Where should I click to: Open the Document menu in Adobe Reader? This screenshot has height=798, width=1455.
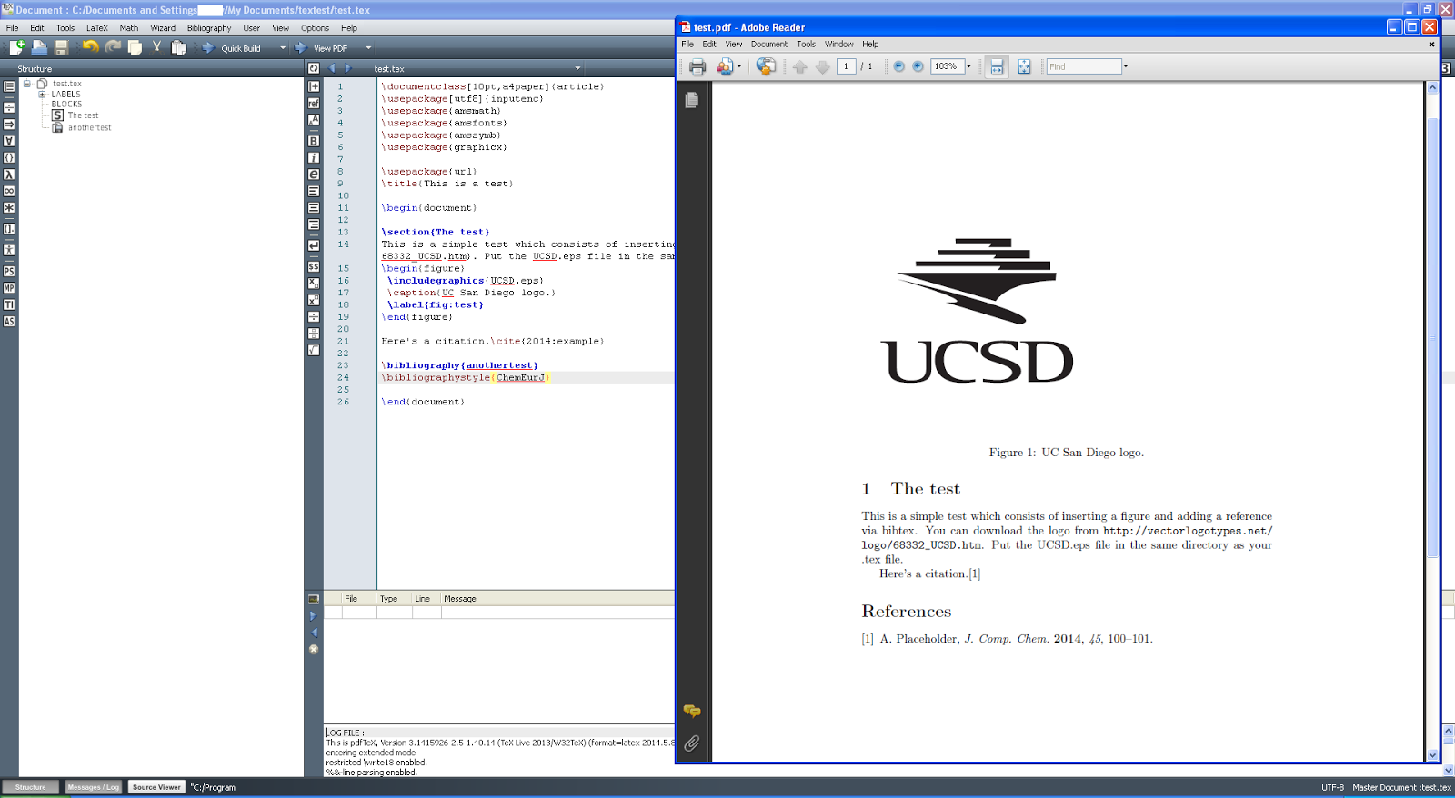[x=768, y=44]
